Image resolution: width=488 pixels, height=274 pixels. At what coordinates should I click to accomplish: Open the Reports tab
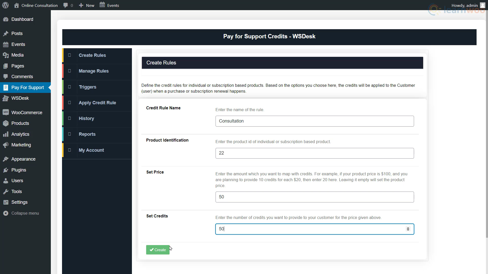coord(97,134)
